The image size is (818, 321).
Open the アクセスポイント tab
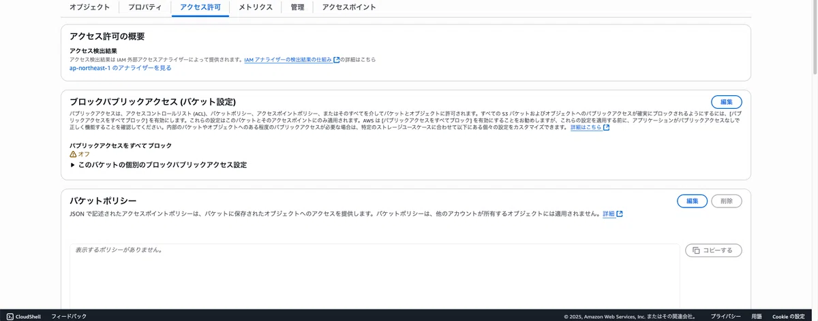coord(349,7)
